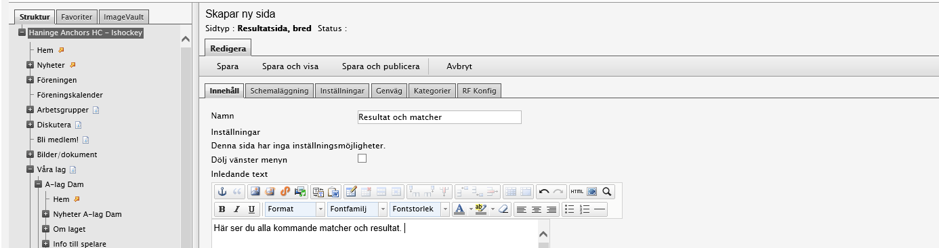Undo the last edit with the undo arrow
Image resolution: width=939 pixels, height=248 pixels.
(x=544, y=192)
